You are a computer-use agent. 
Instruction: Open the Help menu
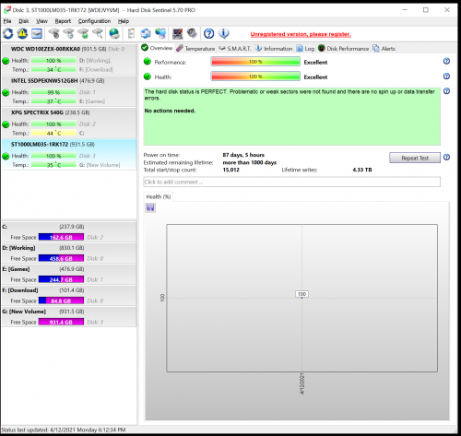[124, 21]
